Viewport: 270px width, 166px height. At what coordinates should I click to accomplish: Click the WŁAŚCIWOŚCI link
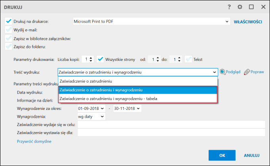[x=248, y=22]
